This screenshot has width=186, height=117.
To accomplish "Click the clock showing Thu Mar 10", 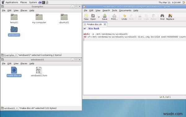I will 170,2.
